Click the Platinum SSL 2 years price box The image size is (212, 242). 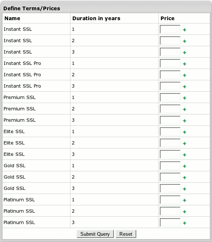(x=170, y=211)
